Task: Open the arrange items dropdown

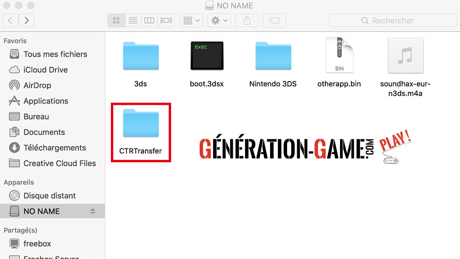Action: pyautogui.click(x=191, y=21)
